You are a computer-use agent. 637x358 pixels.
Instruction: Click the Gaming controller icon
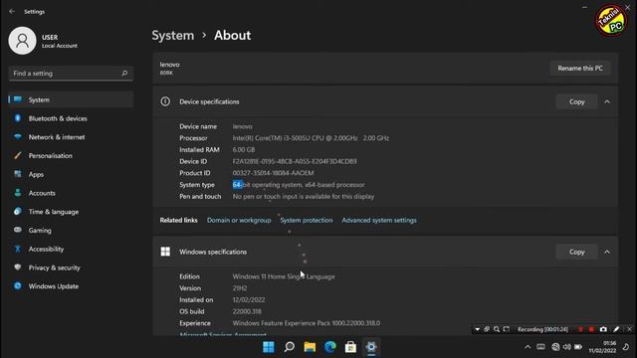click(x=18, y=230)
